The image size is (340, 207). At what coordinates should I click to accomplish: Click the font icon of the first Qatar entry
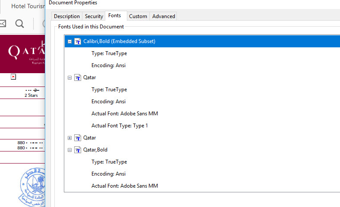tap(78, 77)
